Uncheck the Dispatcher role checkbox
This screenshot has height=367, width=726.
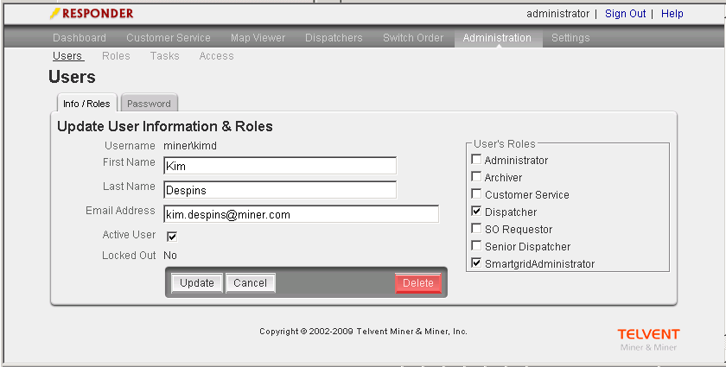tap(476, 212)
